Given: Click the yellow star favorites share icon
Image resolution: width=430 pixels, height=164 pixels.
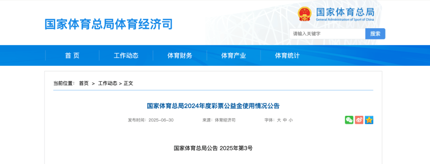Looking at the screenshot, I should pos(369,120).
